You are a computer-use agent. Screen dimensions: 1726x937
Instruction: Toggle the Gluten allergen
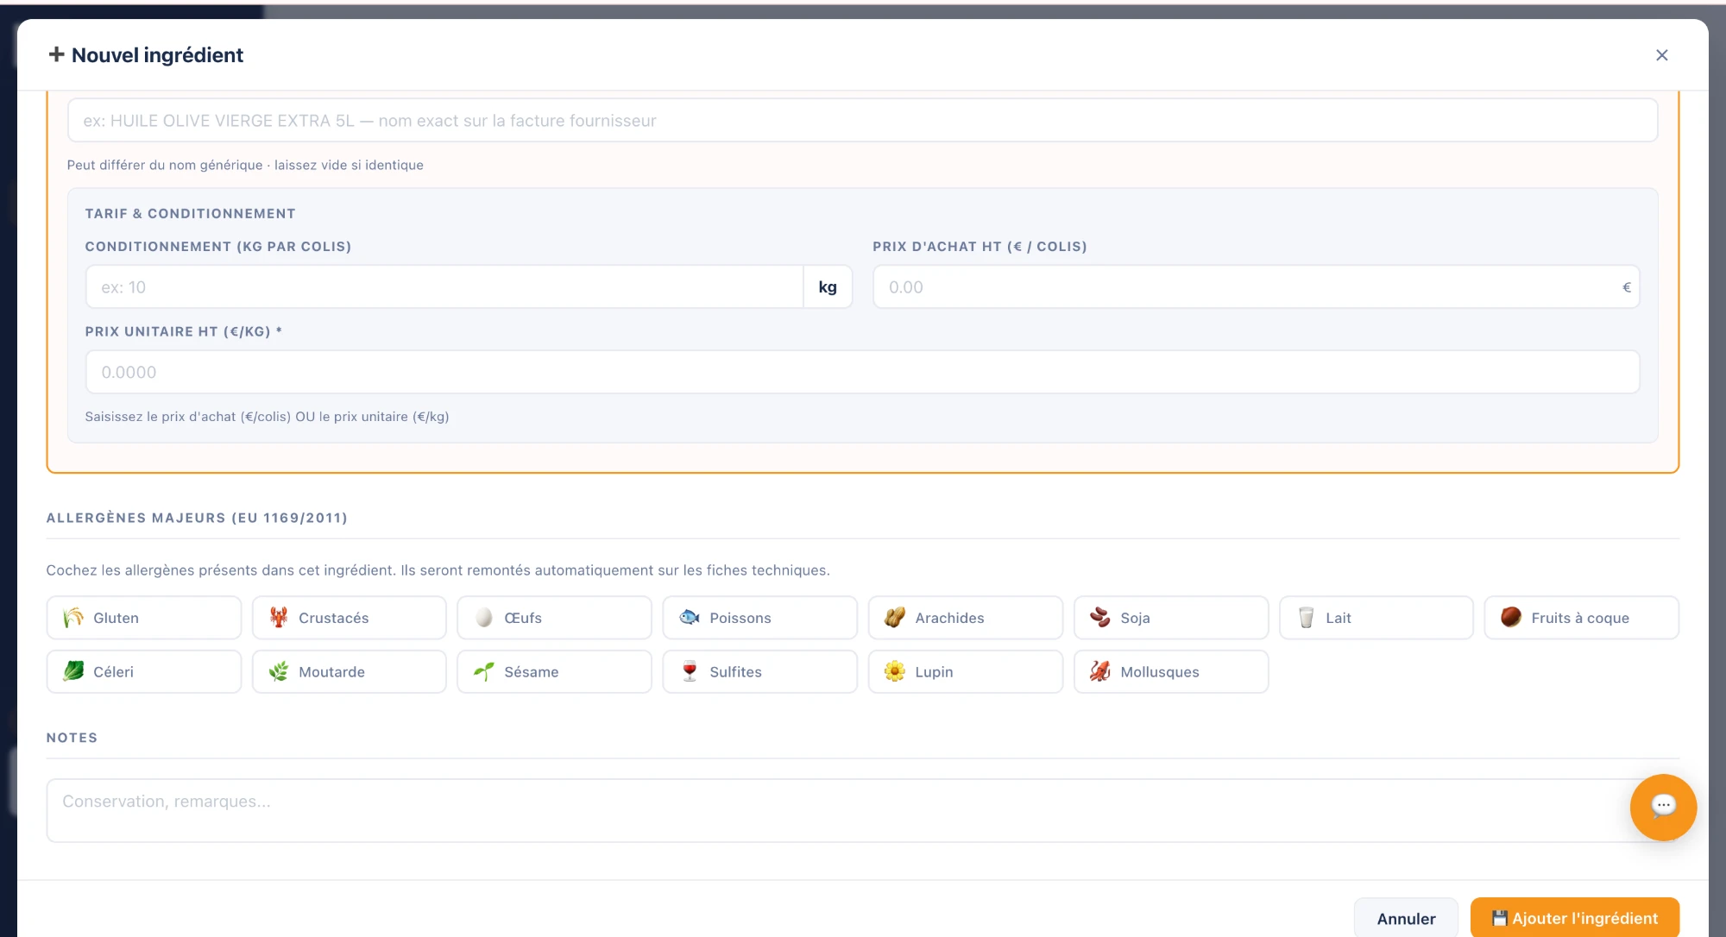[x=143, y=618]
